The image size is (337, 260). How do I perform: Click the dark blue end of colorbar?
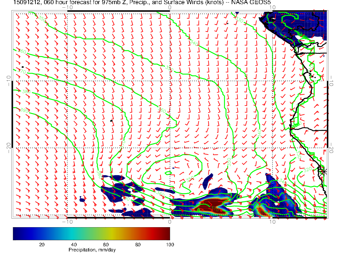(16, 233)
